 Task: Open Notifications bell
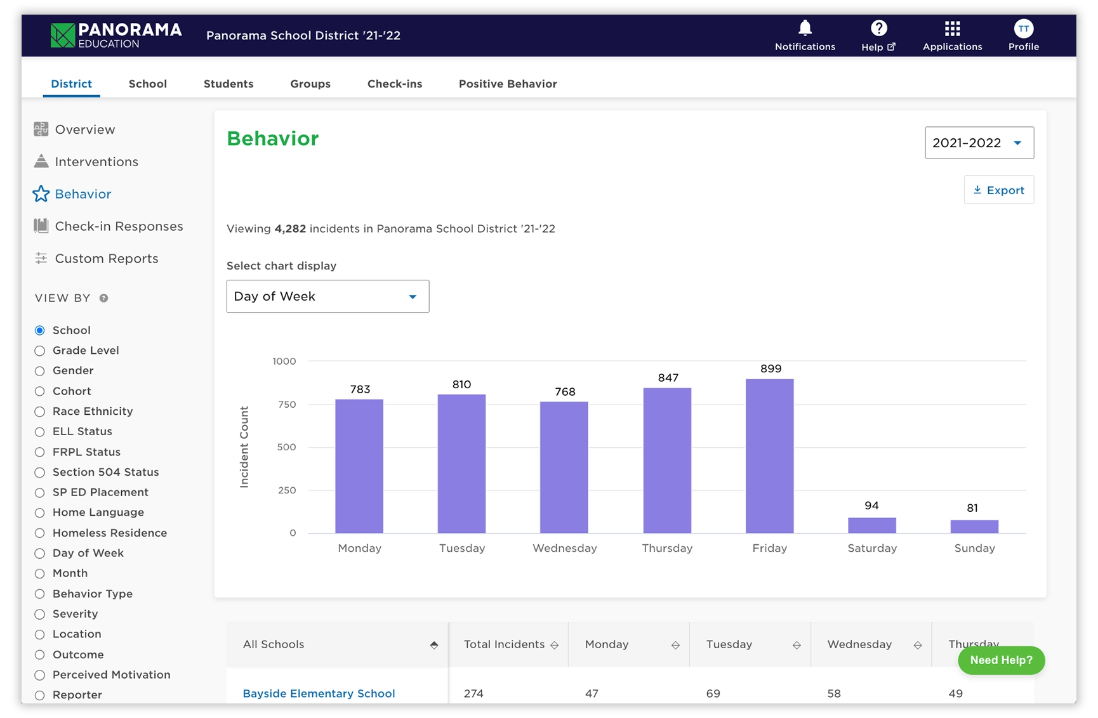[x=804, y=29]
